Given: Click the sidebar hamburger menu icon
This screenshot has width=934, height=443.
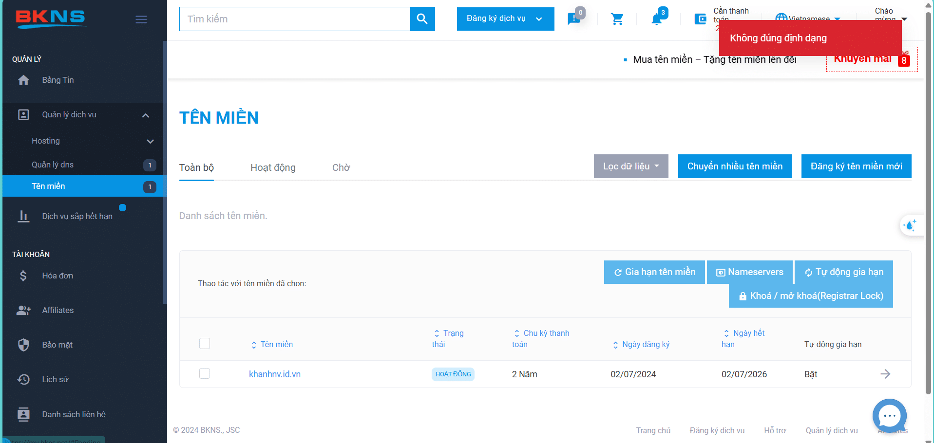Looking at the screenshot, I should (x=141, y=19).
